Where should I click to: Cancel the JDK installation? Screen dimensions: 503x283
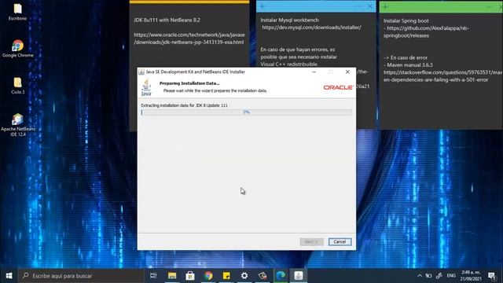340,241
